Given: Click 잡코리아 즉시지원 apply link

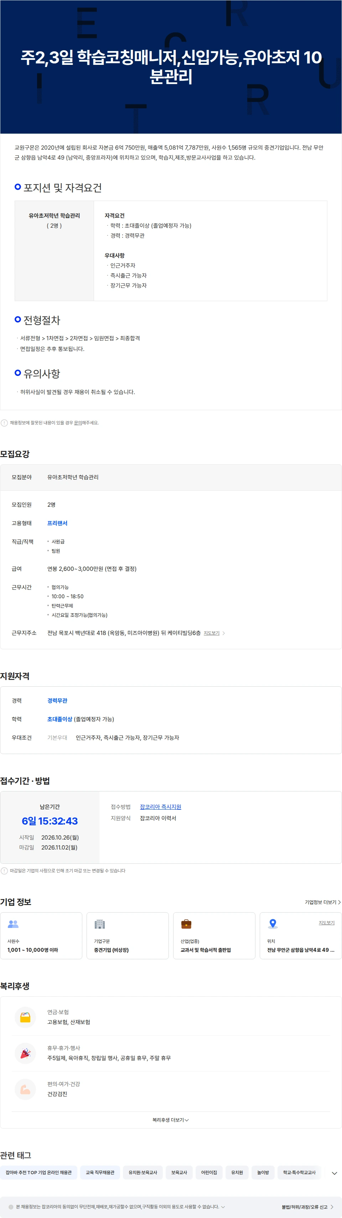Looking at the screenshot, I should (x=161, y=807).
